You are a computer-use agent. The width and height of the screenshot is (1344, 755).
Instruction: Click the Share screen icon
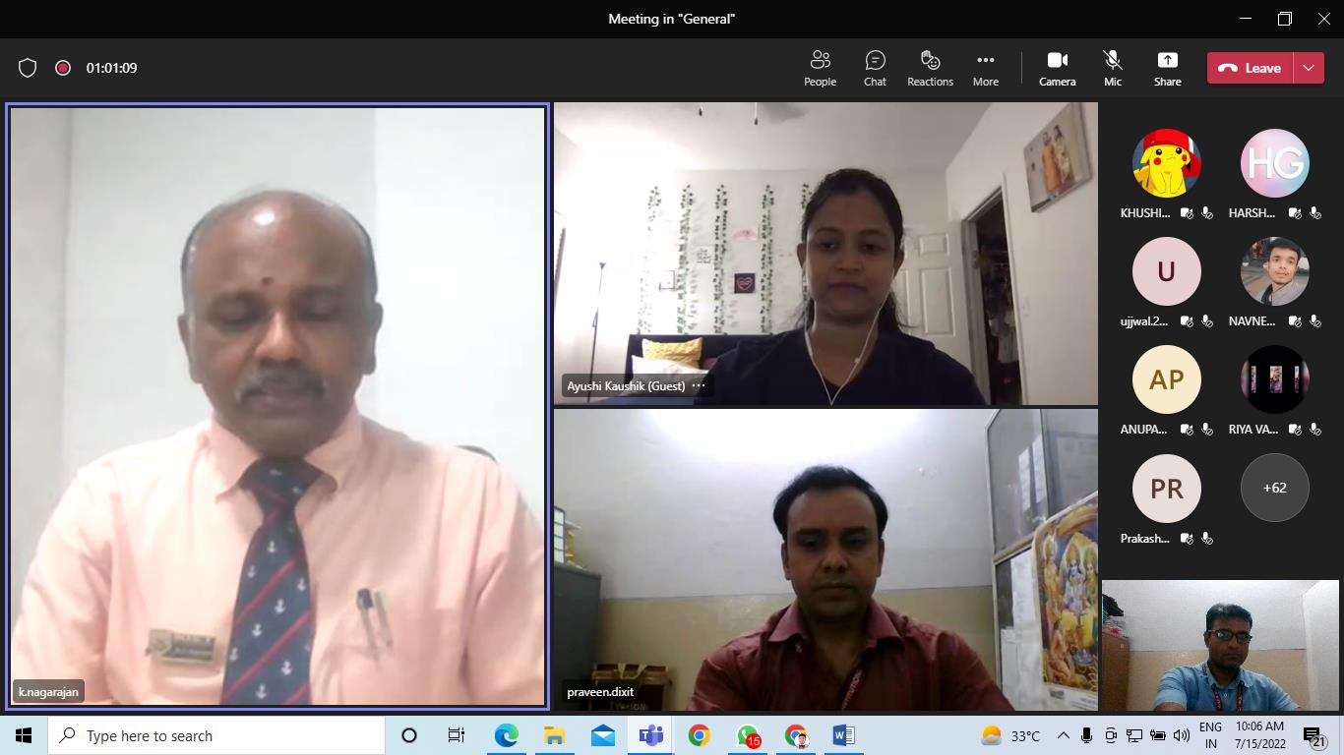1167,68
